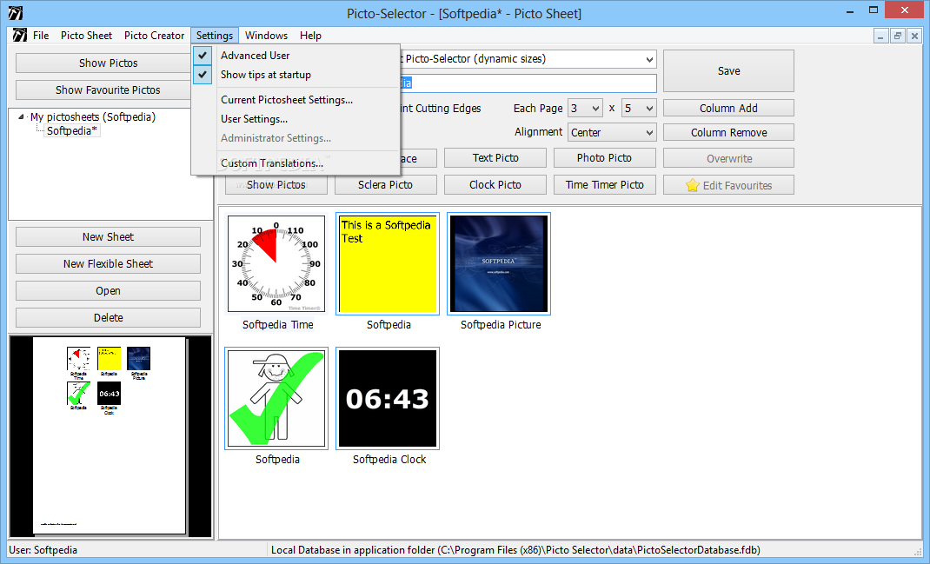
Task: Open the Picto Creator menu
Action: tap(154, 36)
